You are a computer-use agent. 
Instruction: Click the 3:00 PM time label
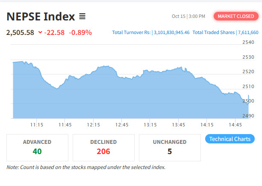(x=197, y=16)
